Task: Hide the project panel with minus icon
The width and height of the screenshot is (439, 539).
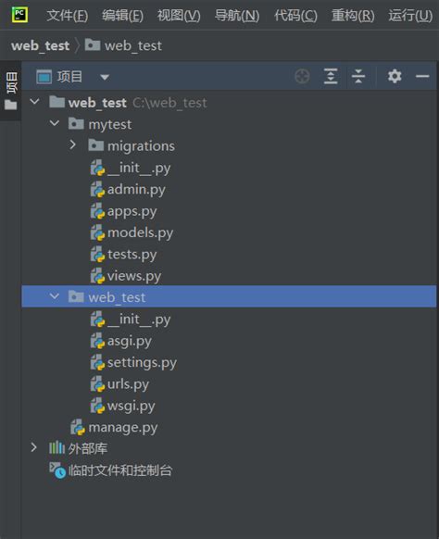Action: (x=422, y=76)
